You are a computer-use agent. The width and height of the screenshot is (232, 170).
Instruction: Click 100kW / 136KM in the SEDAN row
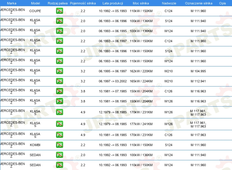(x=141, y=155)
